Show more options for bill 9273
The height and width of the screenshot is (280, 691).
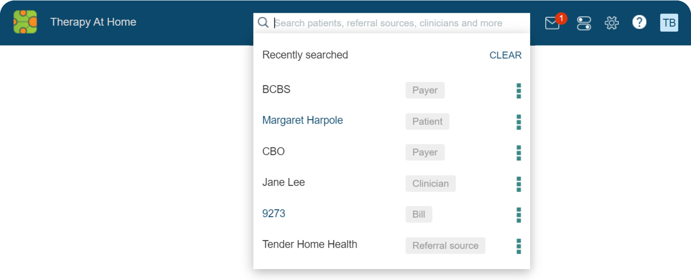click(x=518, y=215)
